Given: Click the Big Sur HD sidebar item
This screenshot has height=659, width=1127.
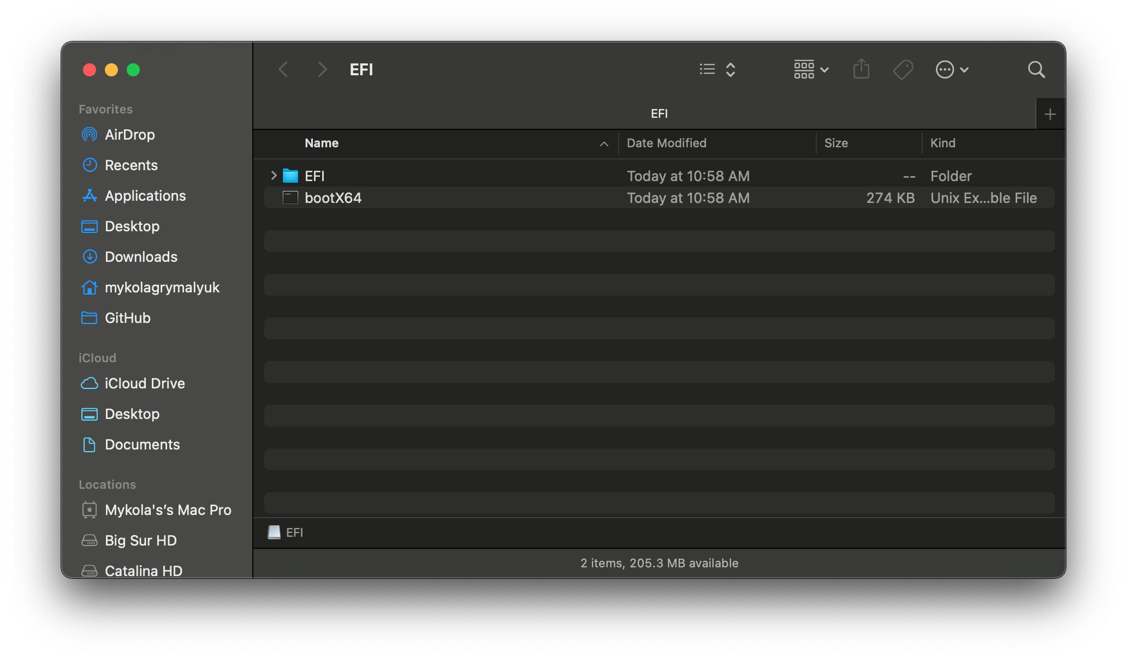Looking at the screenshot, I should click(140, 540).
